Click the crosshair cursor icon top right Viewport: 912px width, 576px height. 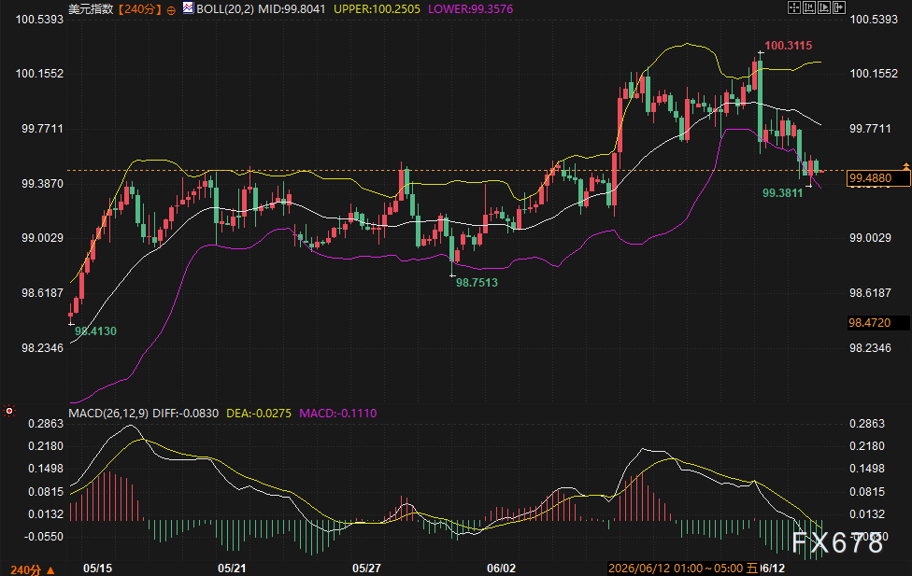794,7
